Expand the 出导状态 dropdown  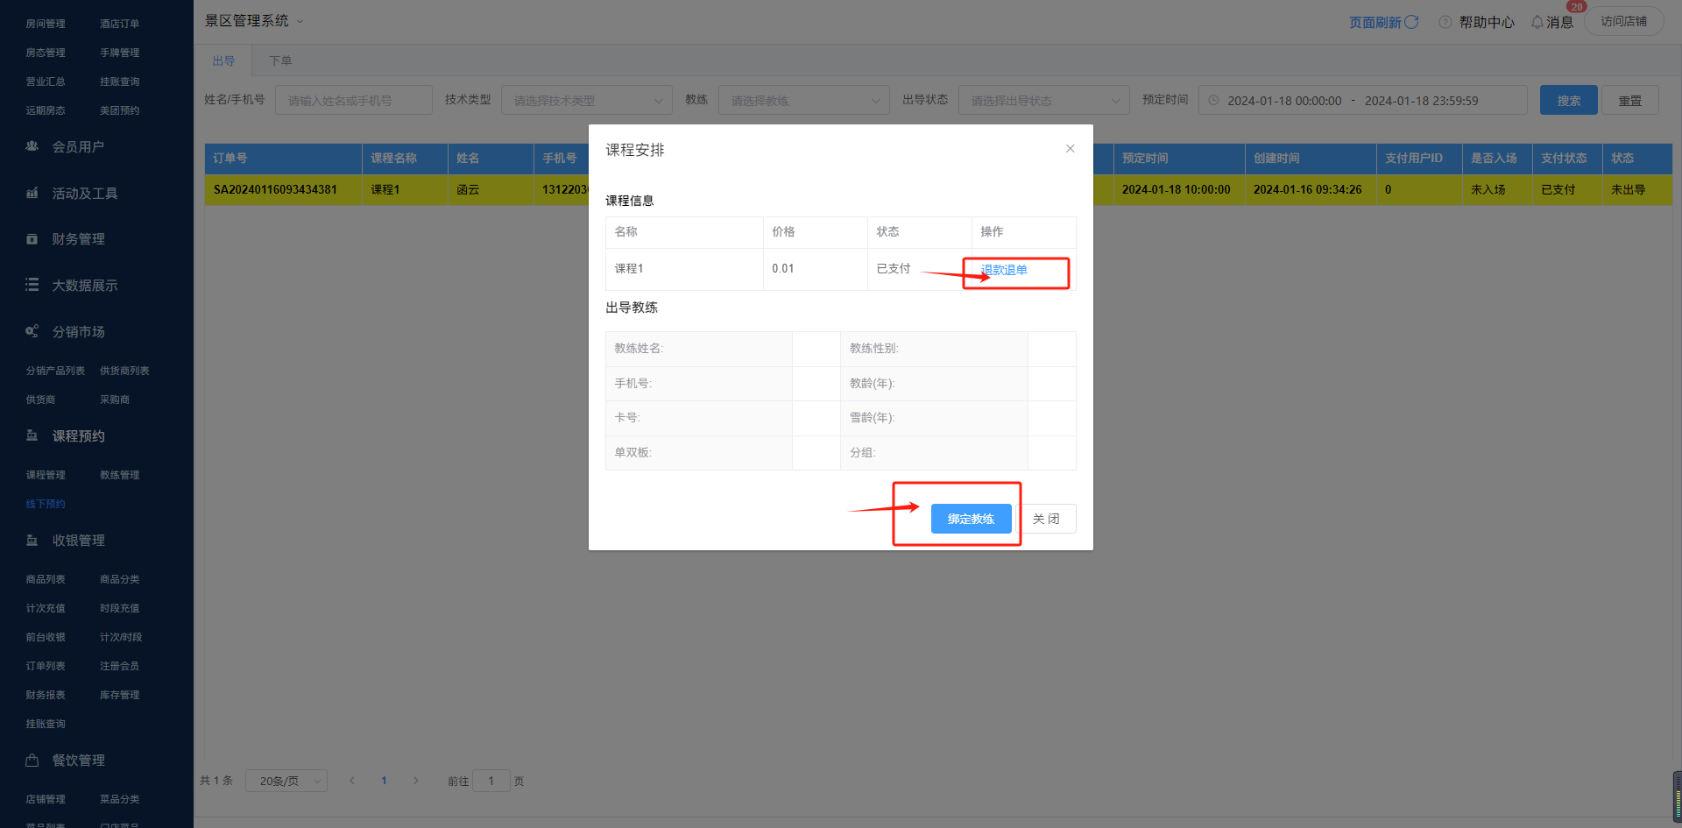coord(1043,101)
